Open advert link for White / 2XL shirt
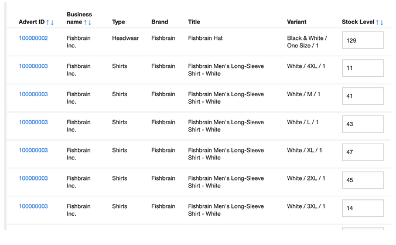The height and width of the screenshot is (245, 396). [x=33, y=179]
